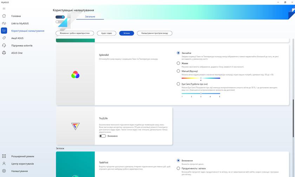
Task: Filter by Аудіо і відео
Action: point(106,33)
